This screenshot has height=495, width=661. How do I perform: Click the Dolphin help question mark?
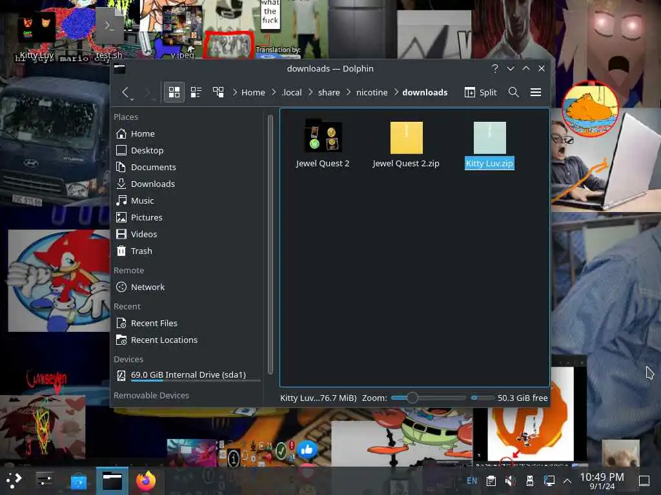495,68
